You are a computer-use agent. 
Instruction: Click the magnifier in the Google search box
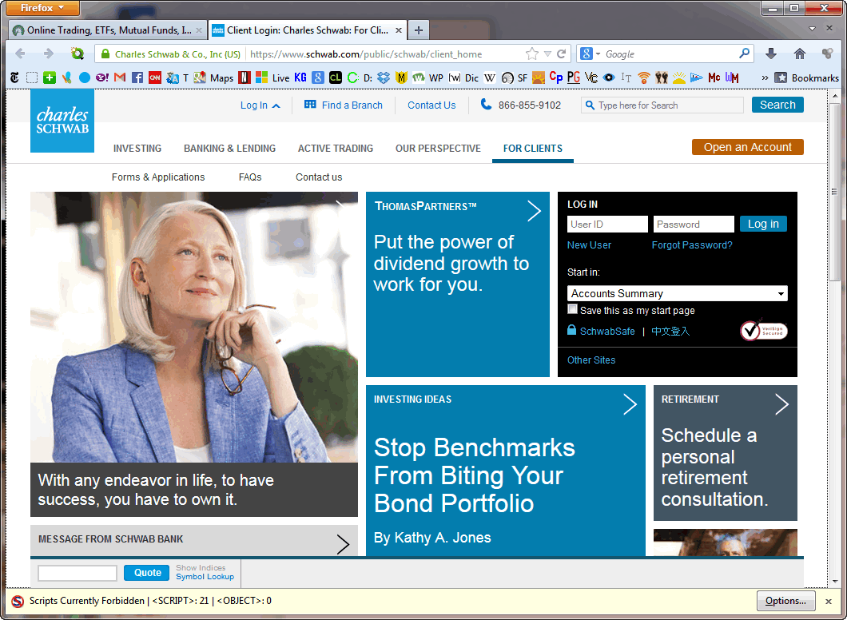click(x=745, y=54)
